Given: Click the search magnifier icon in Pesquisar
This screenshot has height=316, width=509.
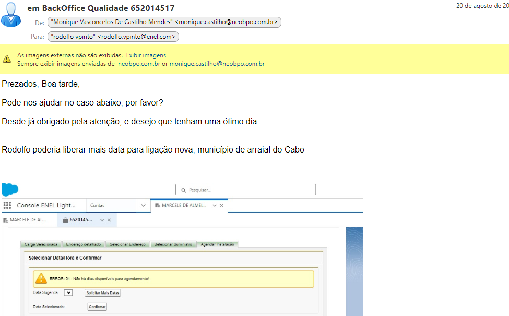Looking at the screenshot, I should click(x=183, y=190).
